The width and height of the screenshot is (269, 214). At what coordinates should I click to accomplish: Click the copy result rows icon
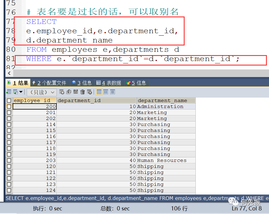15,92
